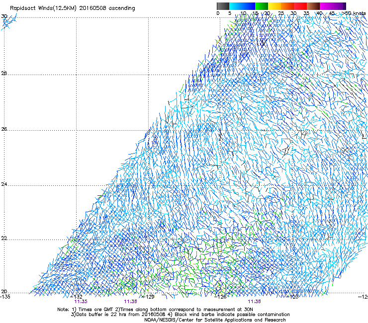
Task: Click the yellow 20-25 knots legend swatch
Action: [275, 6]
